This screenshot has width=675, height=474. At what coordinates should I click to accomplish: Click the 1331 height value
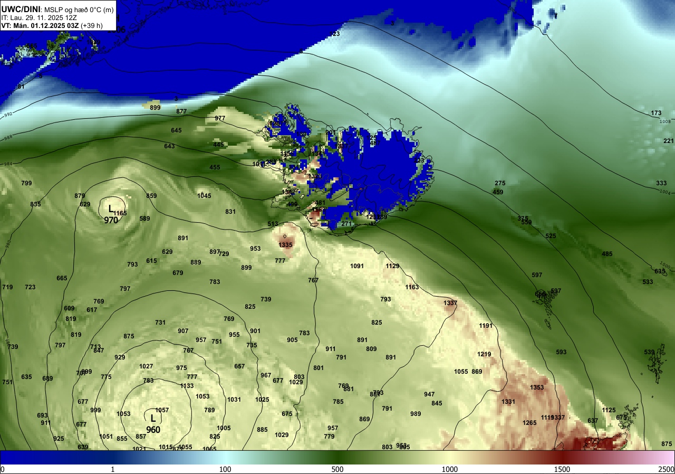click(x=508, y=402)
